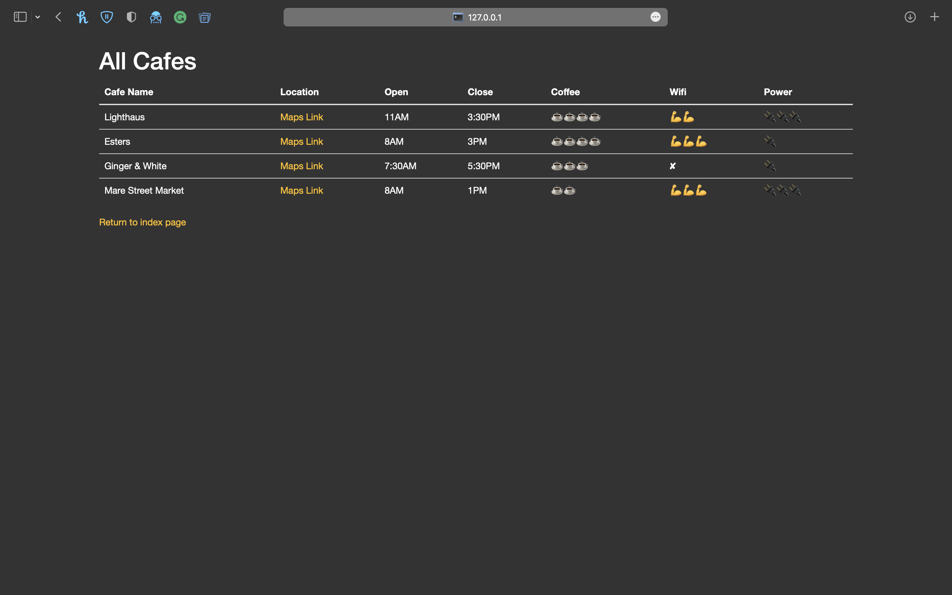The image size is (952, 595).
Task: Navigate back using the back arrow
Action: tap(58, 17)
